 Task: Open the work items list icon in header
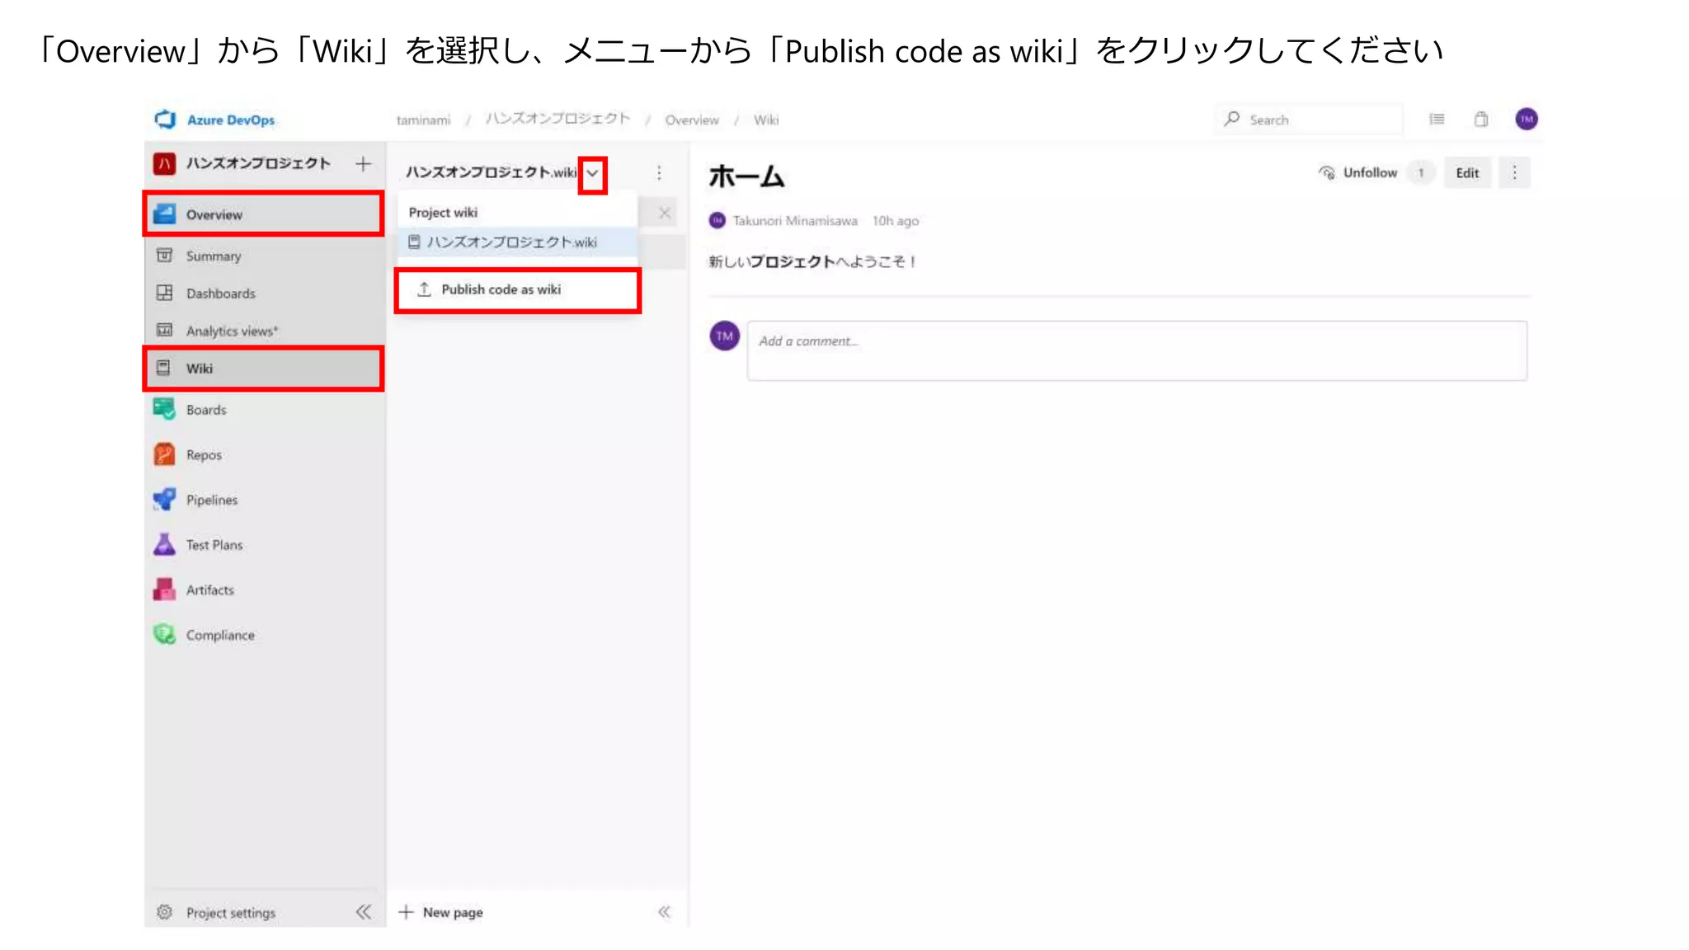[x=1437, y=120]
